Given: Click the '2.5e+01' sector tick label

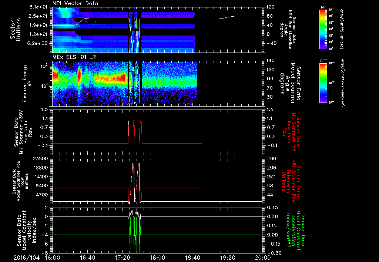Looking at the screenshot, I should (38, 16).
